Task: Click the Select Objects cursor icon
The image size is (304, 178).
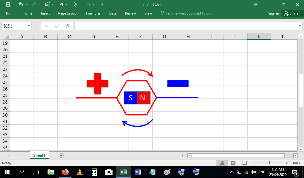Action: pos(75,4)
